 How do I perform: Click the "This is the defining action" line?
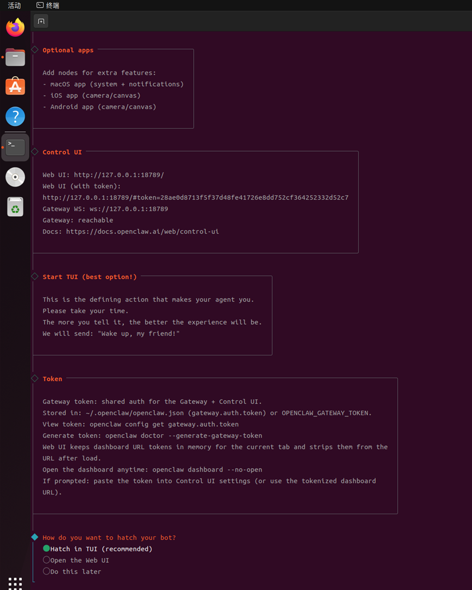coord(148,300)
